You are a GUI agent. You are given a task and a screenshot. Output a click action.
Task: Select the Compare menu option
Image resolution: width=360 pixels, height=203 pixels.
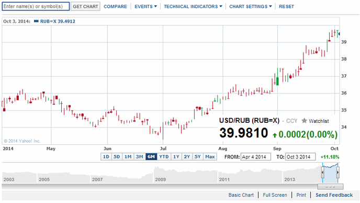tap(115, 6)
